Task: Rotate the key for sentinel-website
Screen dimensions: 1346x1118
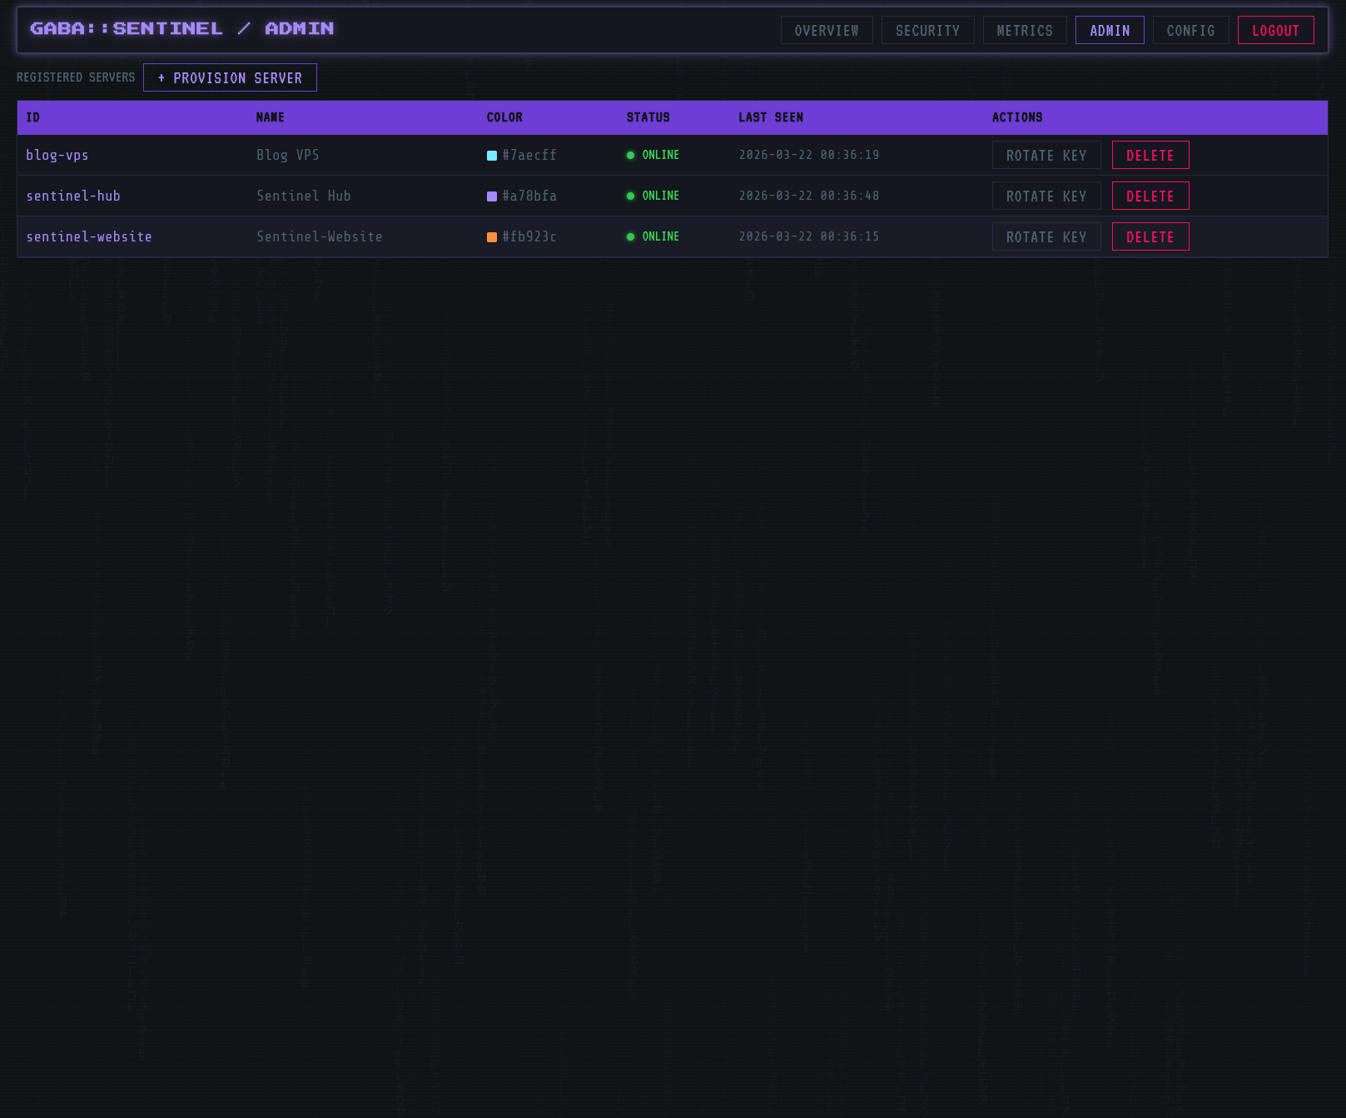Action: tap(1046, 236)
